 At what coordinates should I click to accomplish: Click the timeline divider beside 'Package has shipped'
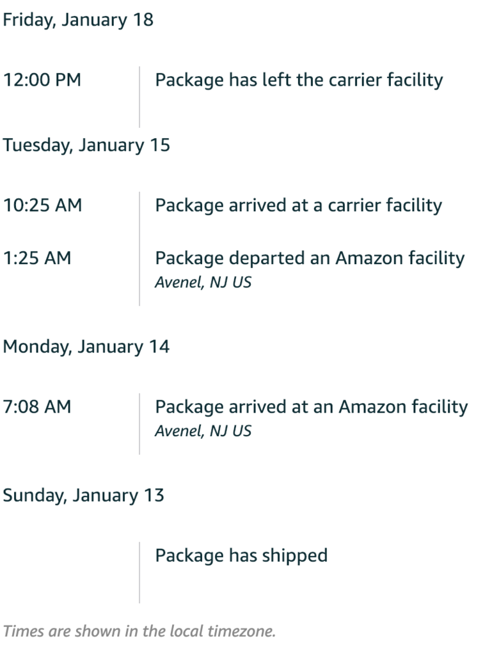(x=139, y=572)
